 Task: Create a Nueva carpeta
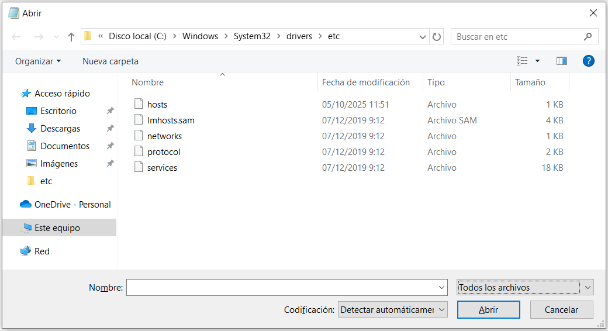(110, 61)
